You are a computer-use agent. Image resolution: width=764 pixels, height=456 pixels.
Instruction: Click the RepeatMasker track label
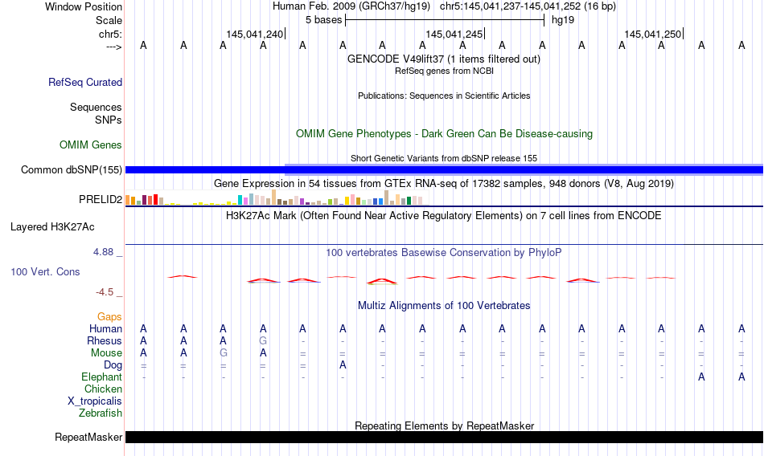click(88, 437)
